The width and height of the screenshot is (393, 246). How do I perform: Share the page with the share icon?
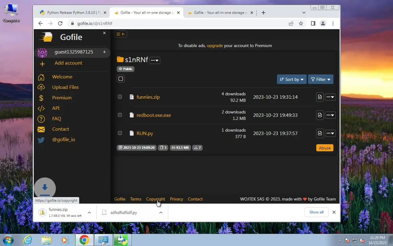click(291, 23)
